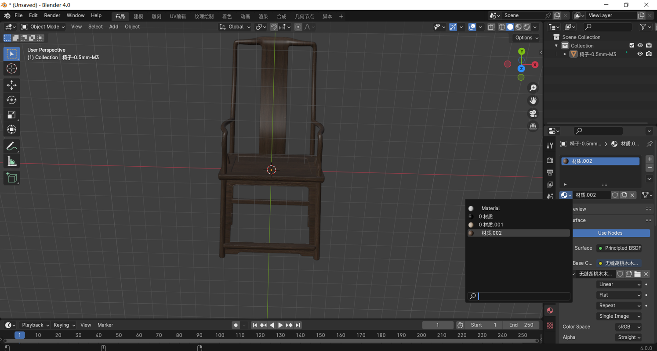Toggle camera view in viewport

[533, 114]
